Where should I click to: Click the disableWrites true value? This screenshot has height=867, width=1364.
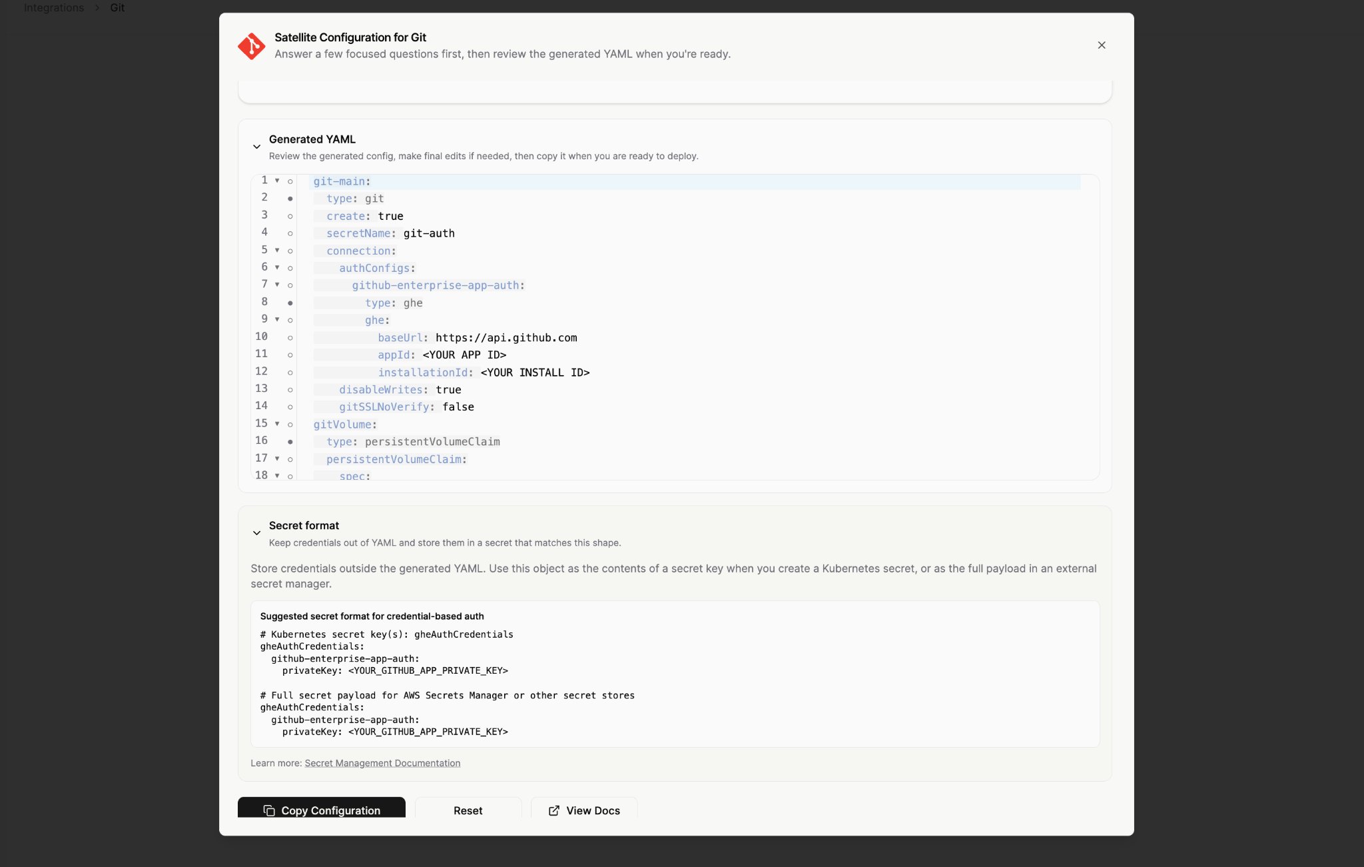tap(448, 390)
